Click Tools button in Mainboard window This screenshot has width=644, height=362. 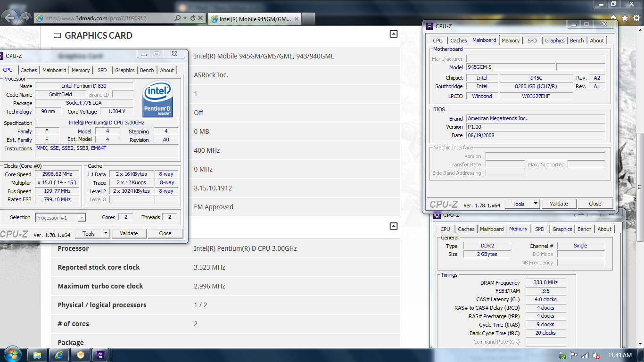[519, 204]
